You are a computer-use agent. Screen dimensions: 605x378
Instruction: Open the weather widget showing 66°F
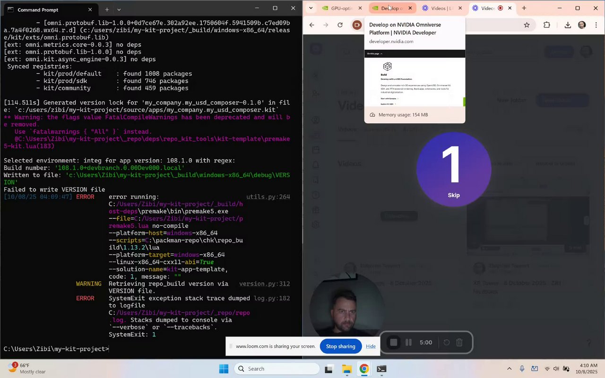click(26, 369)
